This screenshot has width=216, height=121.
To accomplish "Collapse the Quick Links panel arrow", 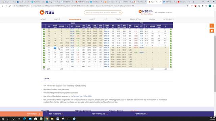I will (39, 114).
